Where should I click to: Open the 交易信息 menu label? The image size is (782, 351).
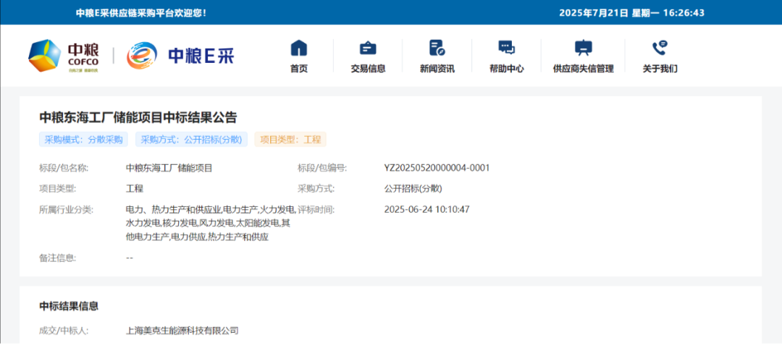click(368, 69)
